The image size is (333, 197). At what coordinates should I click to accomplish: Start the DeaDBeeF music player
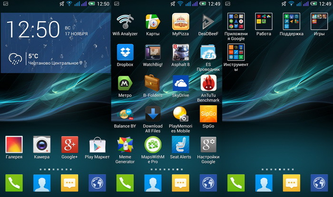[208, 22]
